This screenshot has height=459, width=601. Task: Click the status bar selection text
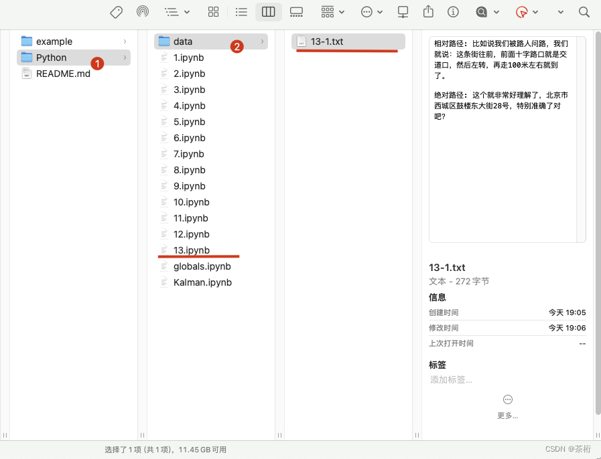pyautogui.click(x=165, y=450)
